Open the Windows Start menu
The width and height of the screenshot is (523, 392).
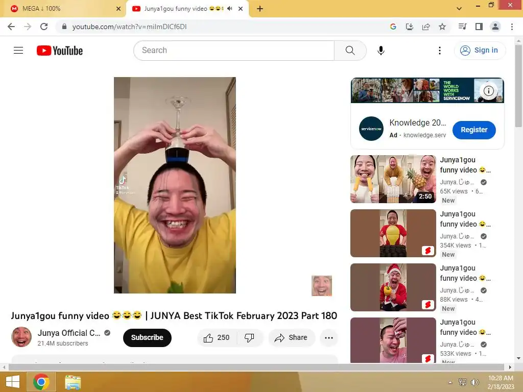tap(13, 382)
